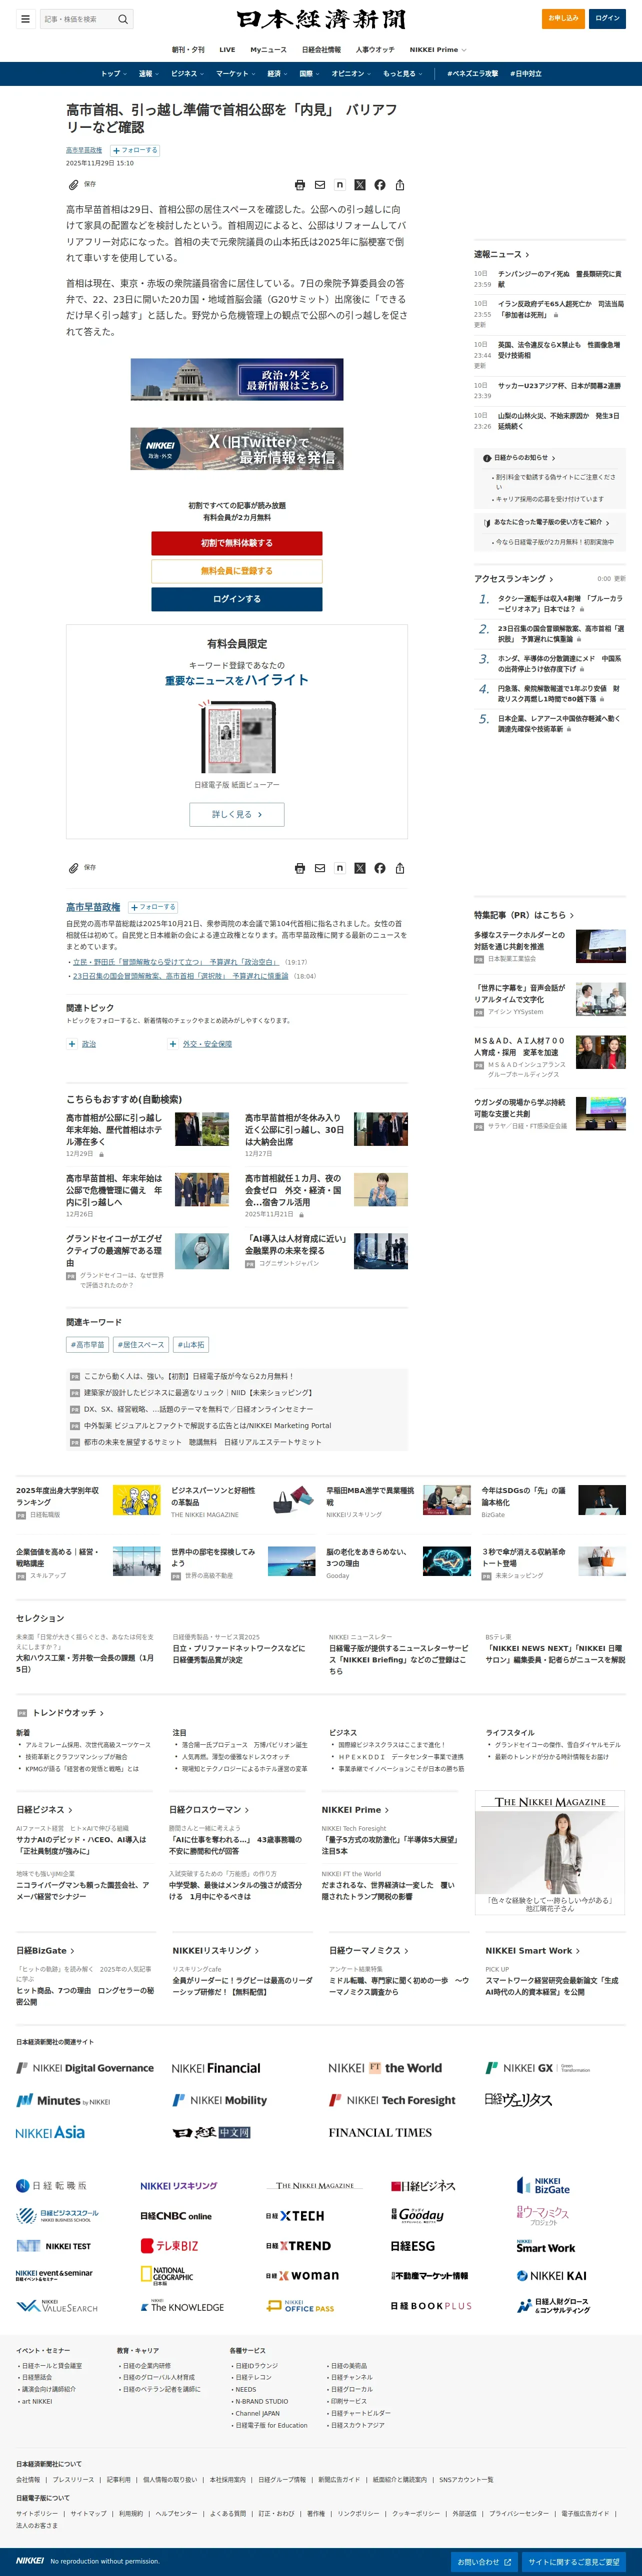Screen dimensions: 642x2576
Task: Expand the もっと見る navigation dropdown
Action: [x=402, y=74]
